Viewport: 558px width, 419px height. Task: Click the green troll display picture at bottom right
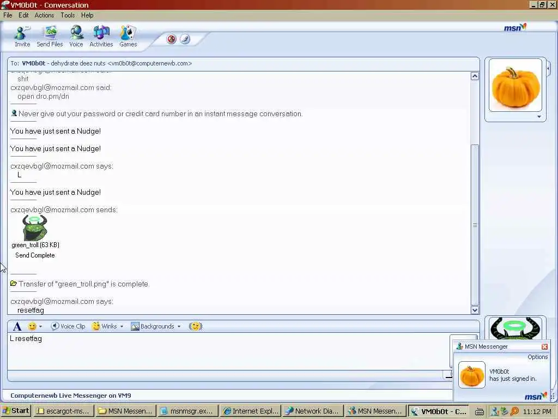(515, 328)
